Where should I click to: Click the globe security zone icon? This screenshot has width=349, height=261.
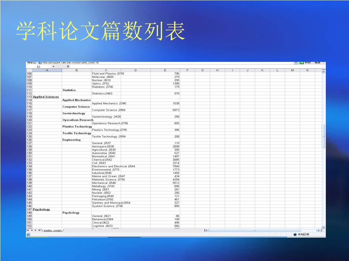click(295, 234)
